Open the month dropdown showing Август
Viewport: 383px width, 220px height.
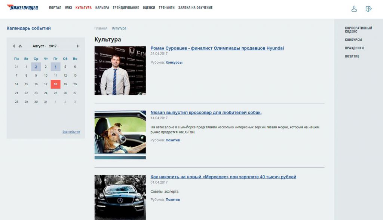[x=39, y=46]
